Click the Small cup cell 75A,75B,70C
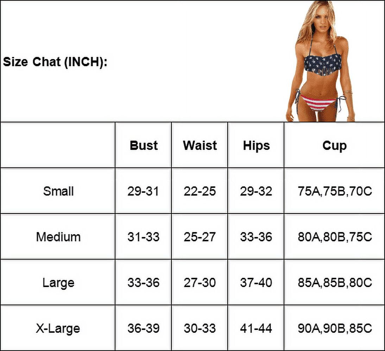385x351 pixels. (334, 191)
